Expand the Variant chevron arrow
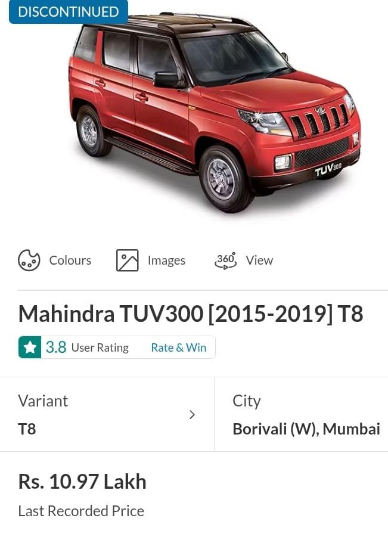 coord(192,415)
